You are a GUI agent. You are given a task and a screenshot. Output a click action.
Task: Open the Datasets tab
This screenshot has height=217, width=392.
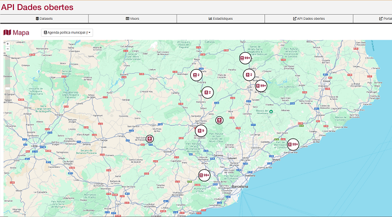[x=44, y=19]
